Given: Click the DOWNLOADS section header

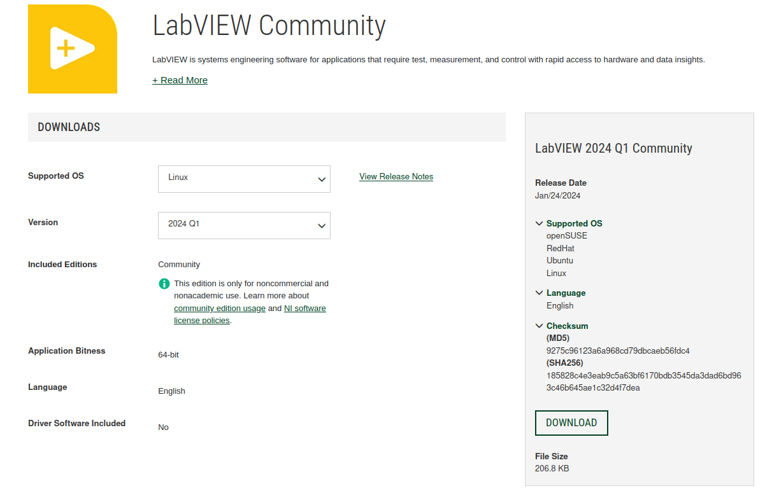Looking at the screenshot, I should pyautogui.click(x=69, y=127).
